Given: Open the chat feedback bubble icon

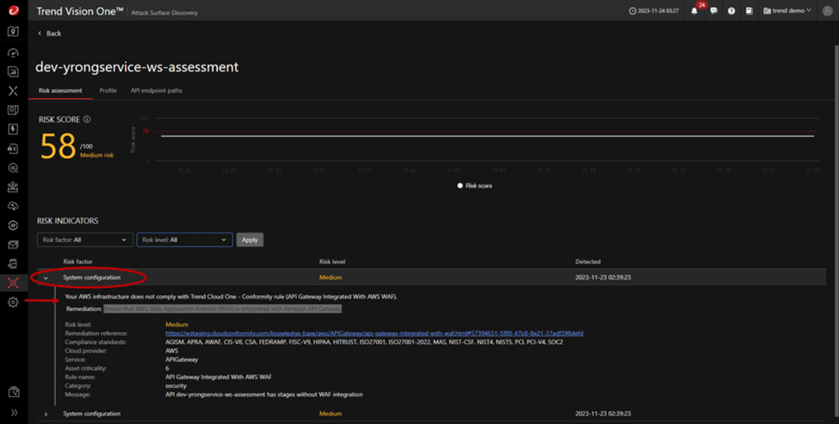Looking at the screenshot, I should pos(713,10).
